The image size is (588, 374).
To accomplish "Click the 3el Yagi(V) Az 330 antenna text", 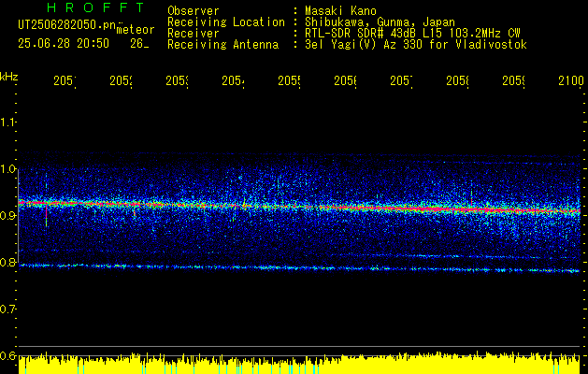I will [x=416, y=45].
